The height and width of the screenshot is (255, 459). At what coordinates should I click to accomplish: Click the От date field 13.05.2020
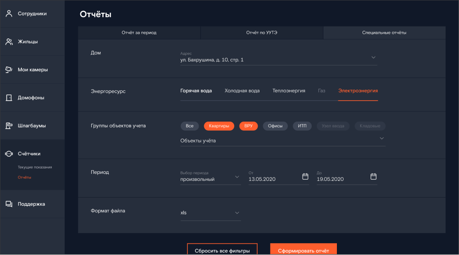coord(278,177)
